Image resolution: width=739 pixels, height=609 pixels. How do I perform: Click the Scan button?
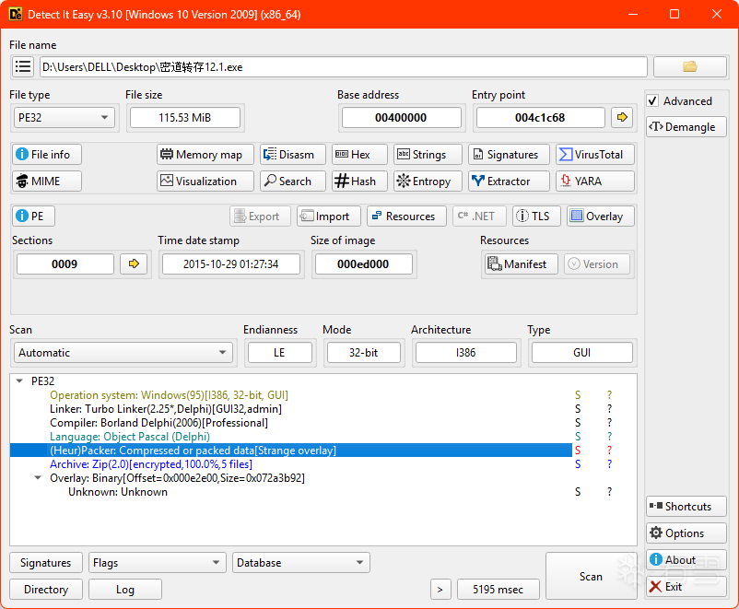coord(591,577)
